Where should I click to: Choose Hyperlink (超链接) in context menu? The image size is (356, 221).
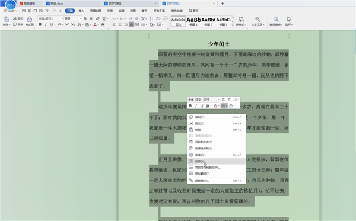click(217, 181)
